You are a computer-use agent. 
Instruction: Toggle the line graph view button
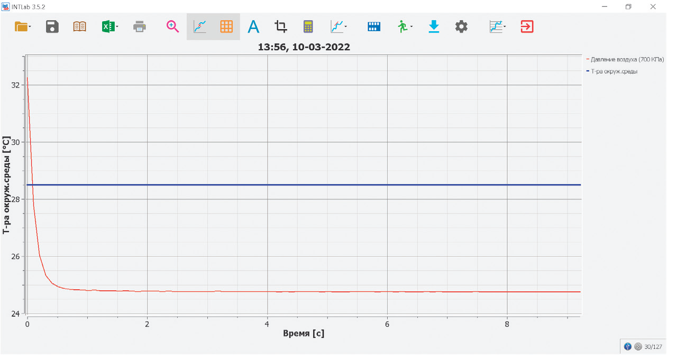coord(200,26)
